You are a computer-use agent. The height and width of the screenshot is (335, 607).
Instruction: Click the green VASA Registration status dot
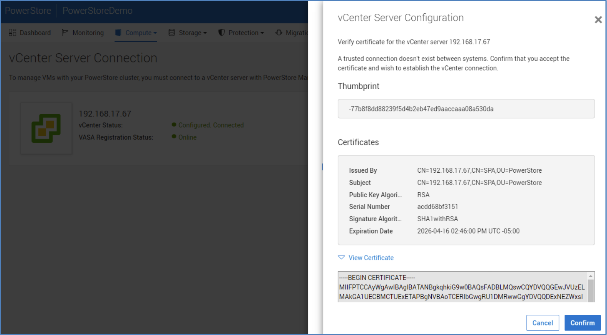point(174,137)
